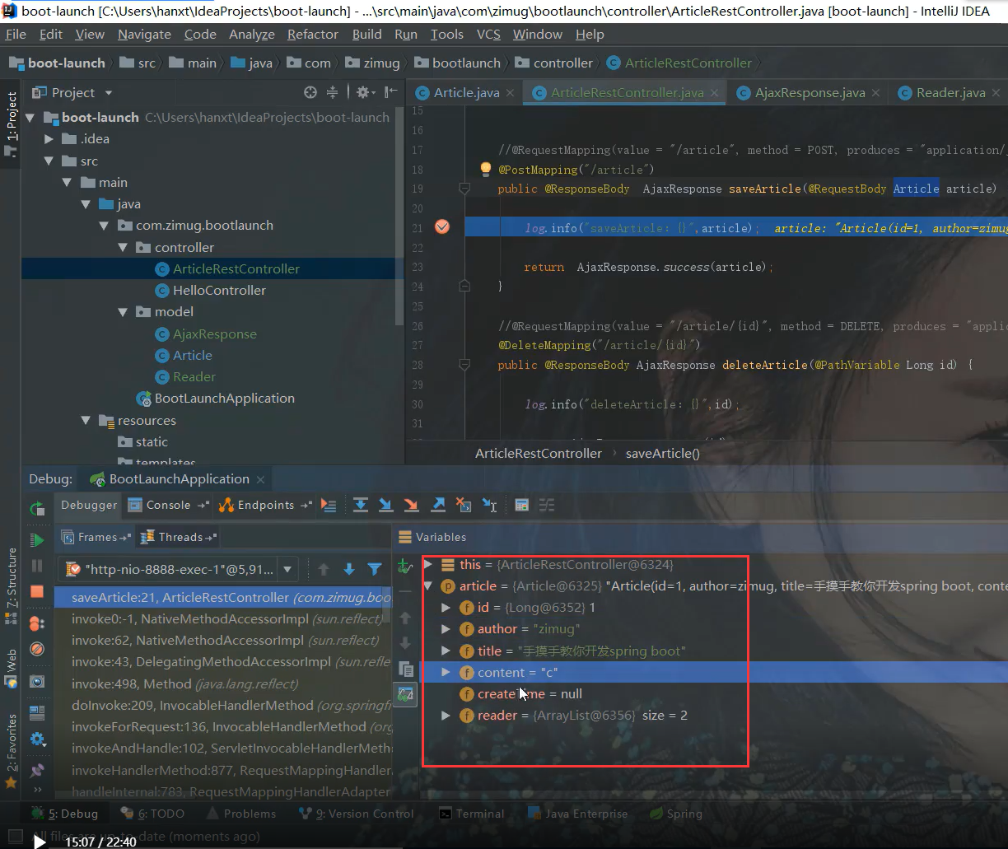Screen dimensions: 1008x849
Task: Open View Breakpoints double red dots icon
Action: click(37, 623)
